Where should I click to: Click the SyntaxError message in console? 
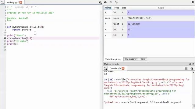143,102
